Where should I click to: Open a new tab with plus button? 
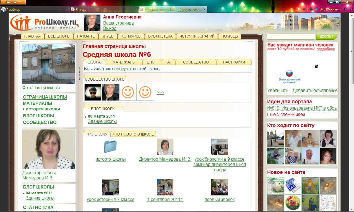coord(345,9)
